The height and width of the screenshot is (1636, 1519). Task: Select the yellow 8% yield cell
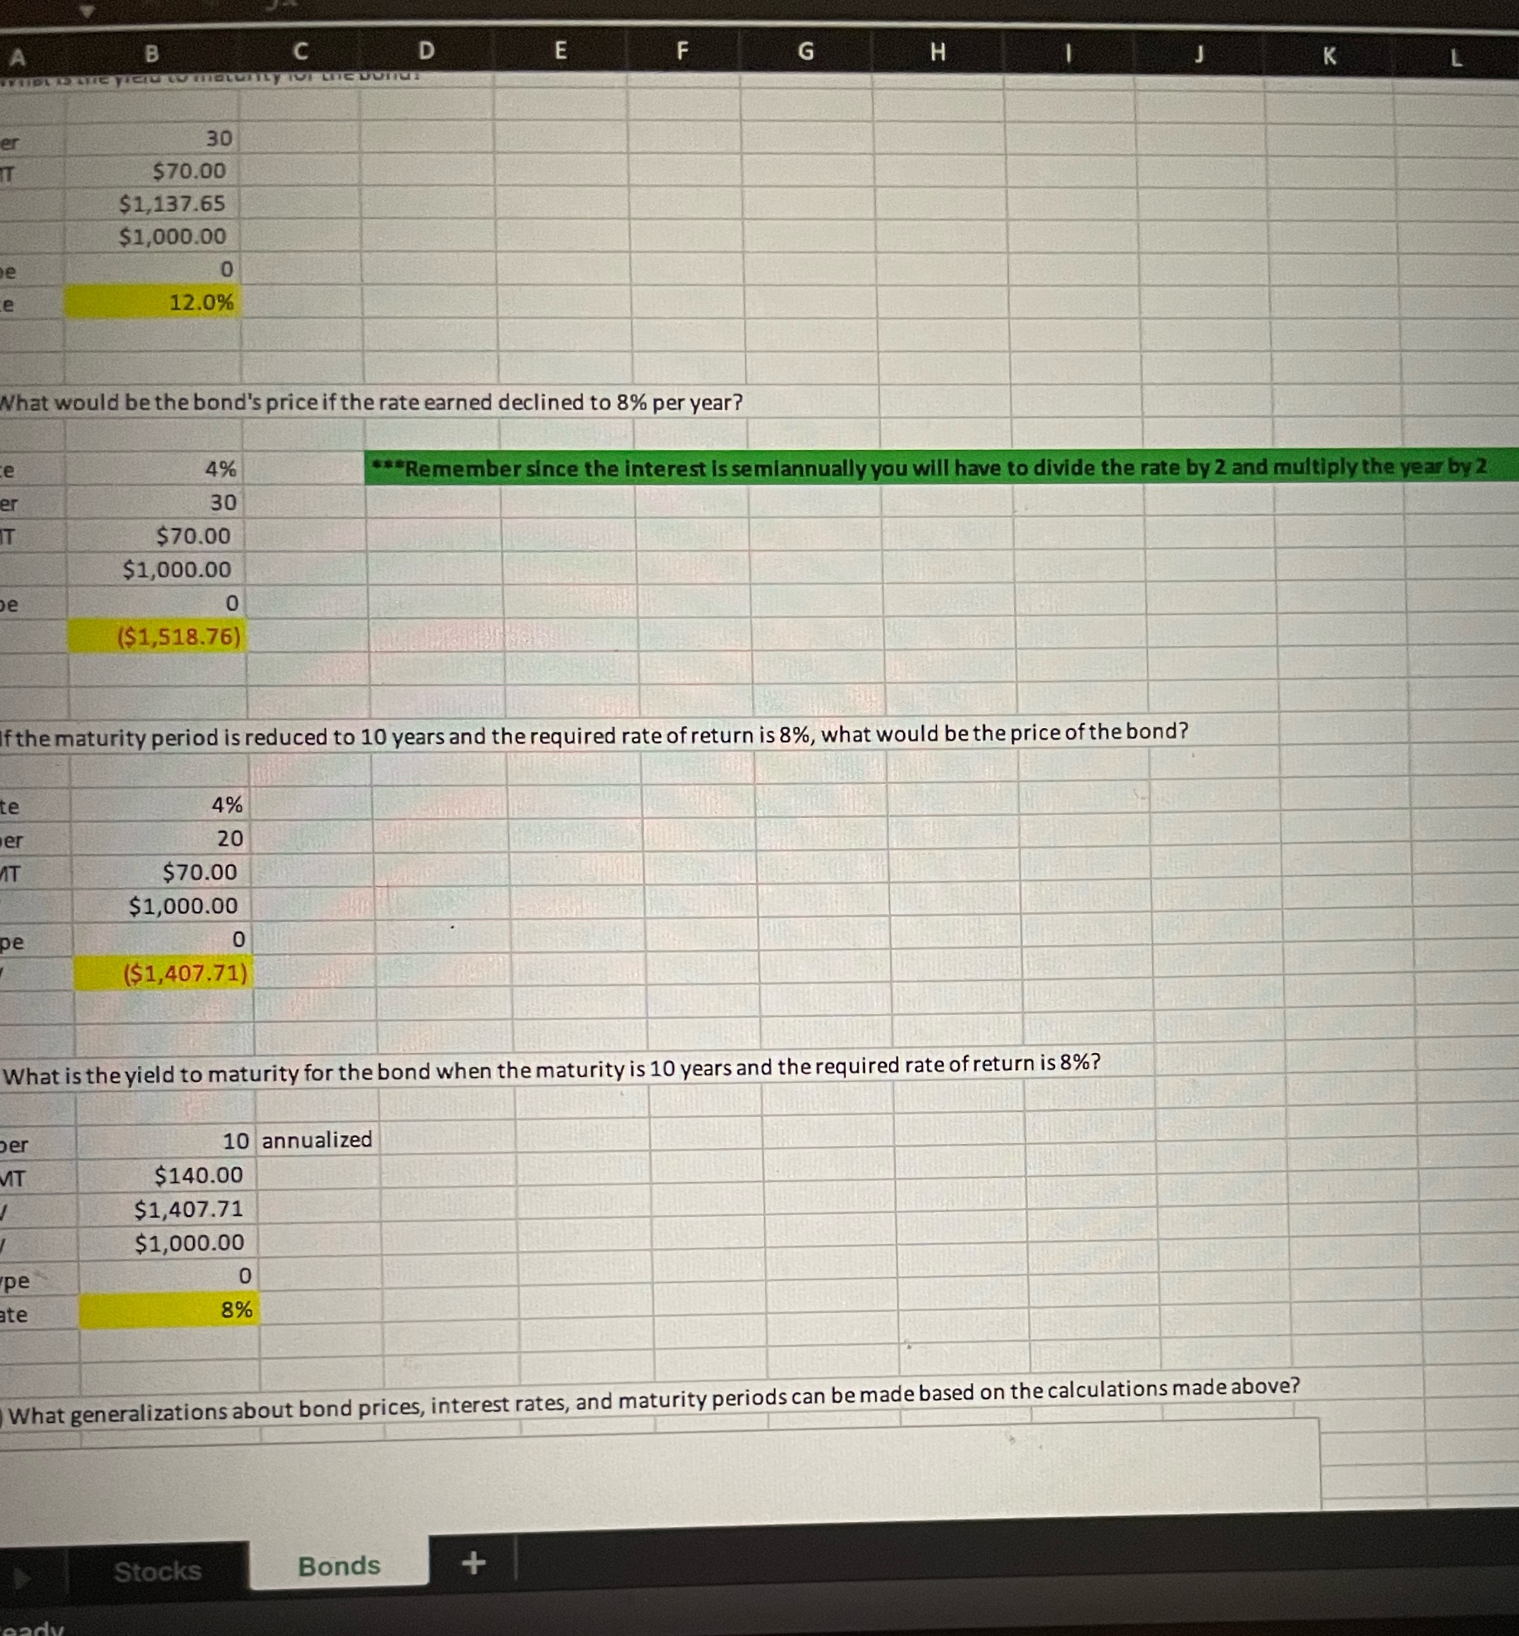(169, 1309)
